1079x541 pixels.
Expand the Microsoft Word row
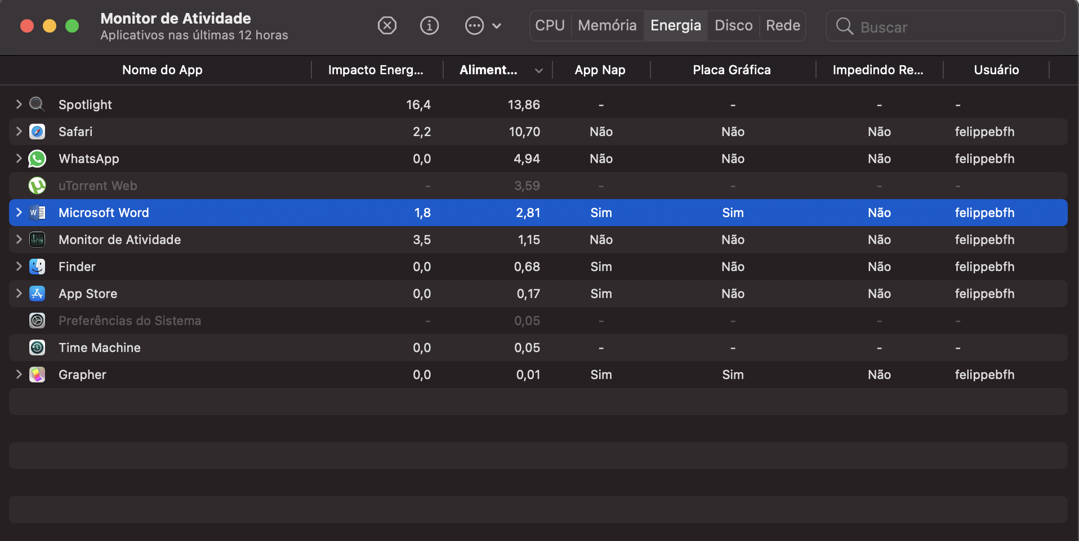point(19,213)
